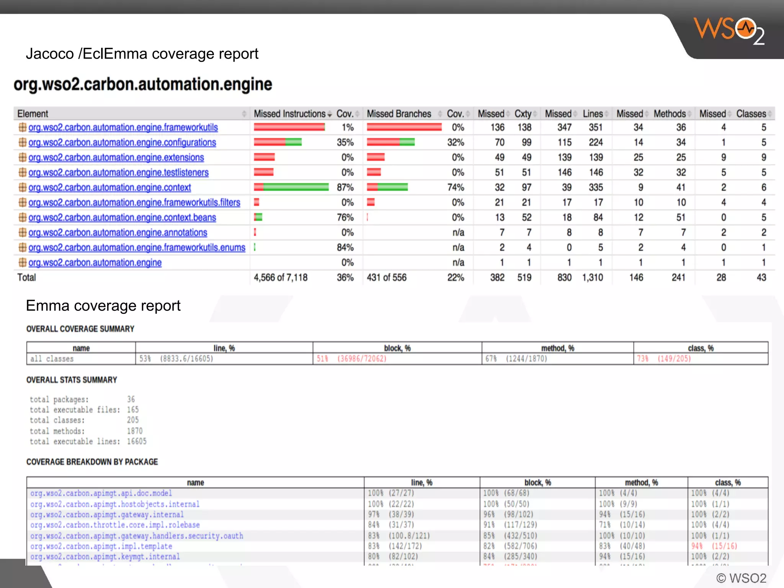The image size is (784, 588).
Task: Open org.wso2.carbon.apimgt.gateway.internal Emma package
Action: coord(107,514)
